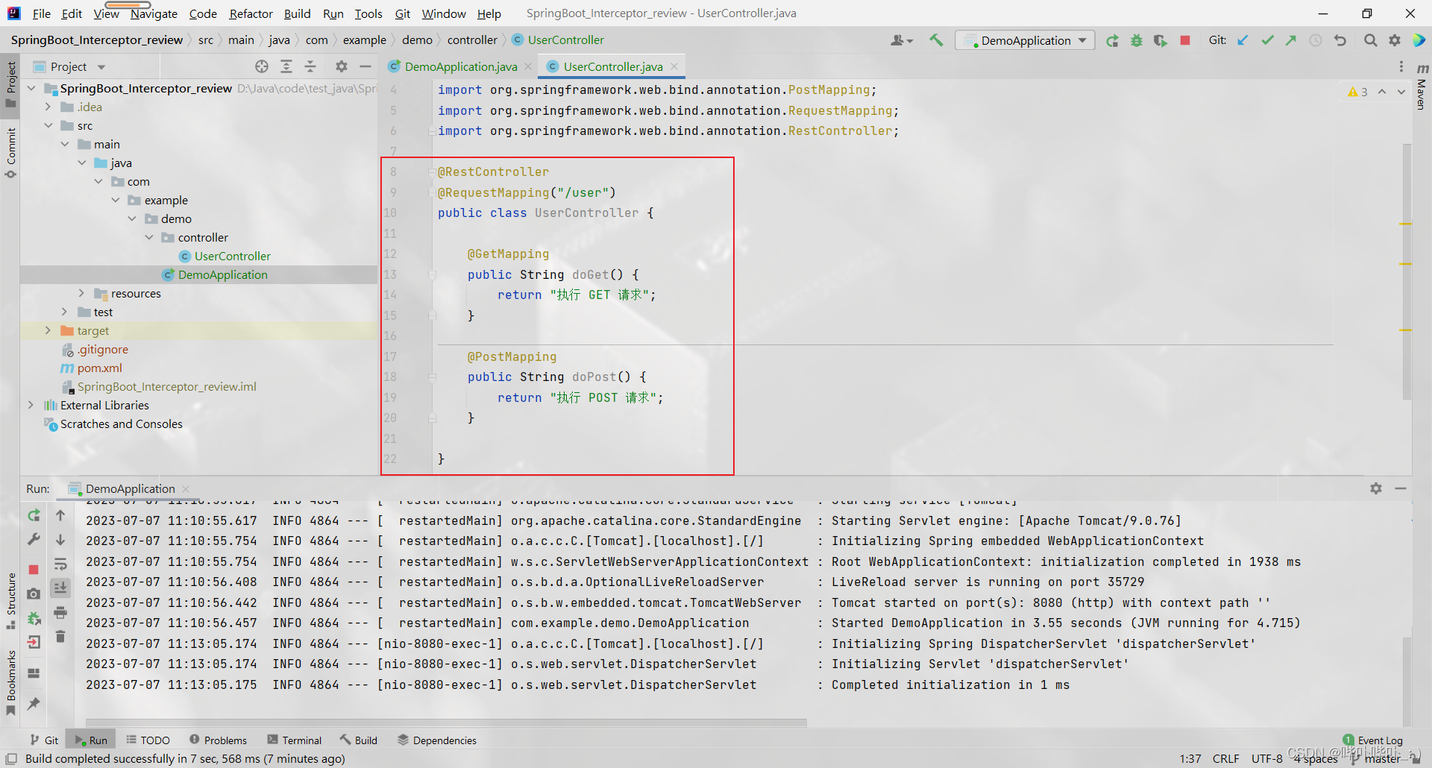Screen dimensions: 1432x768
Task: Toggle scroll-to-end in the Run console
Action: click(60, 588)
